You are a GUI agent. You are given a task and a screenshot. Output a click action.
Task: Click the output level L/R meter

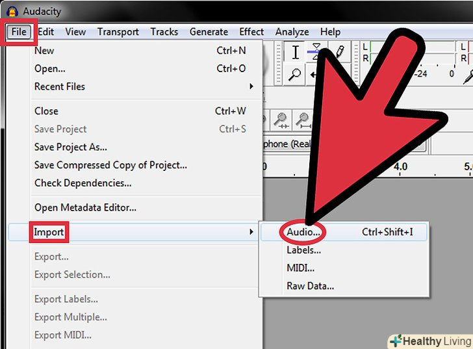tap(409, 52)
